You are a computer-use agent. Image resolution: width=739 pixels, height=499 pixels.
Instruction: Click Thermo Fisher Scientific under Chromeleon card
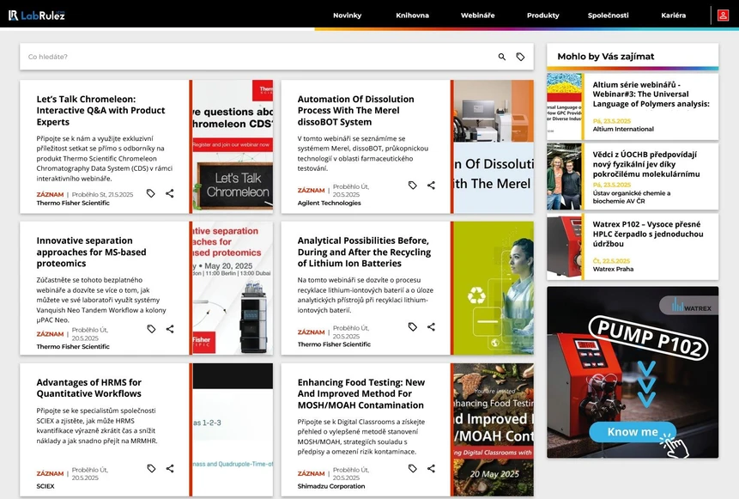[x=73, y=203]
